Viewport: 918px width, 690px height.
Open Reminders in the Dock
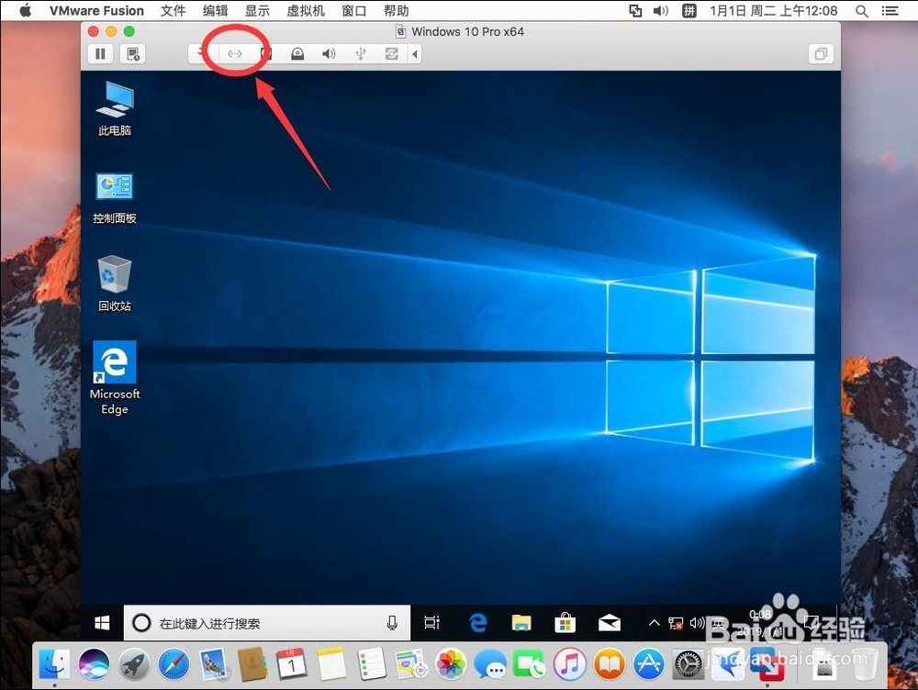[372, 664]
